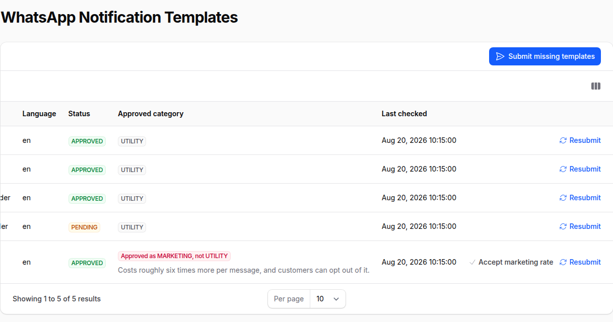This screenshot has width=613, height=322.
Task: Accept marketing rate for the MARKETING template
Action: tap(511, 262)
